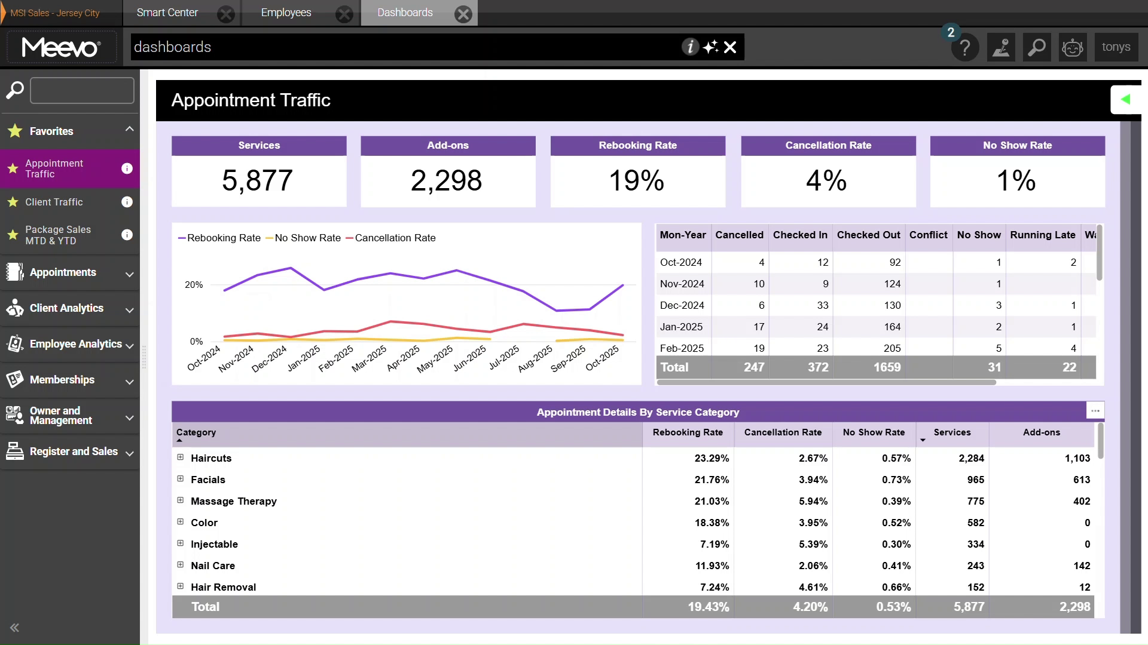This screenshot has width=1148, height=645.
Task: Toggle the green arrow panel on right edge
Action: pyautogui.click(x=1126, y=99)
